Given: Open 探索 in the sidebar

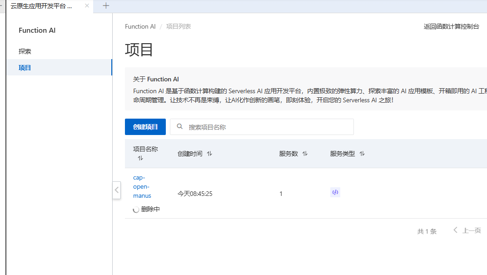Looking at the screenshot, I should coord(25,51).
